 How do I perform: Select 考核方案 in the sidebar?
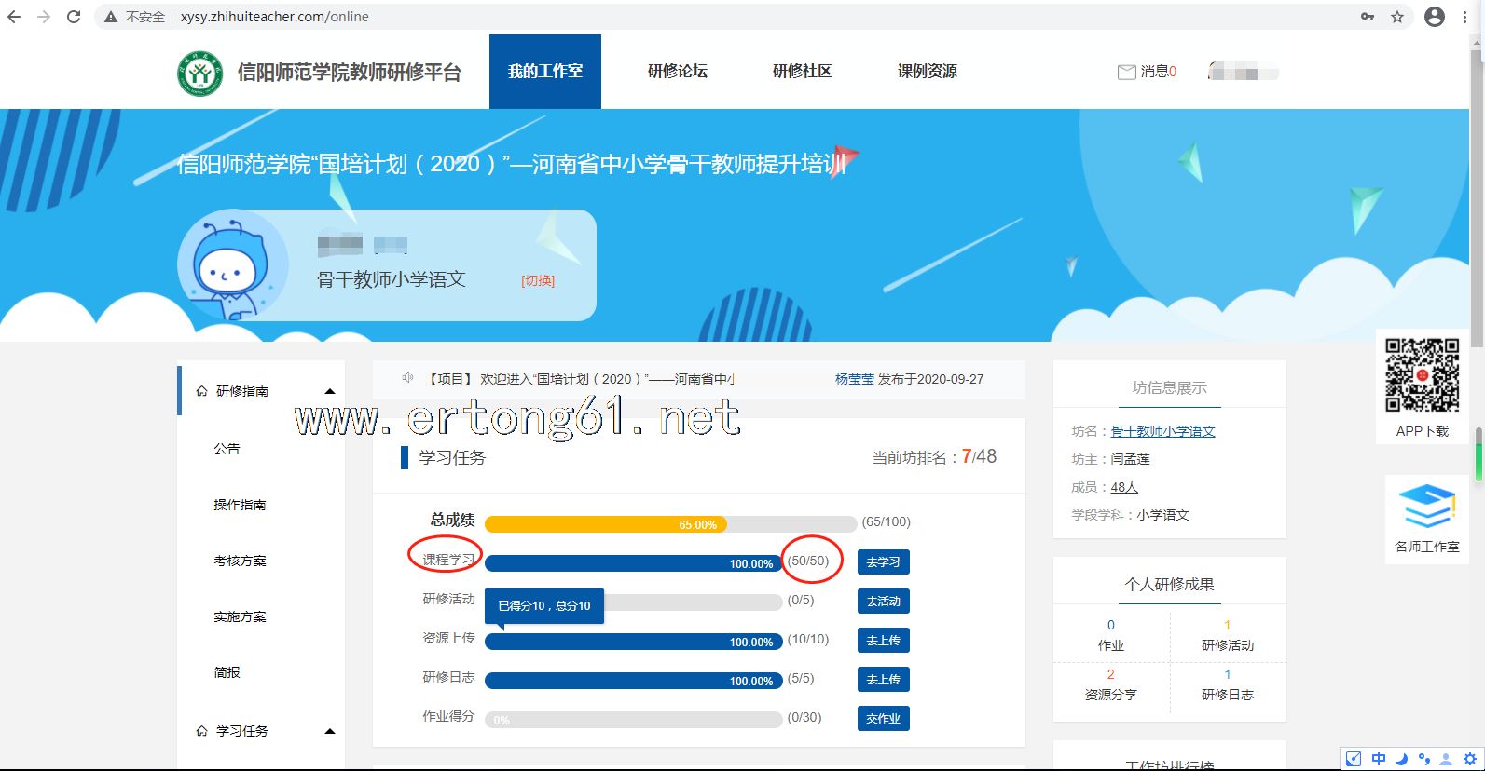click(x=240, y=561)
